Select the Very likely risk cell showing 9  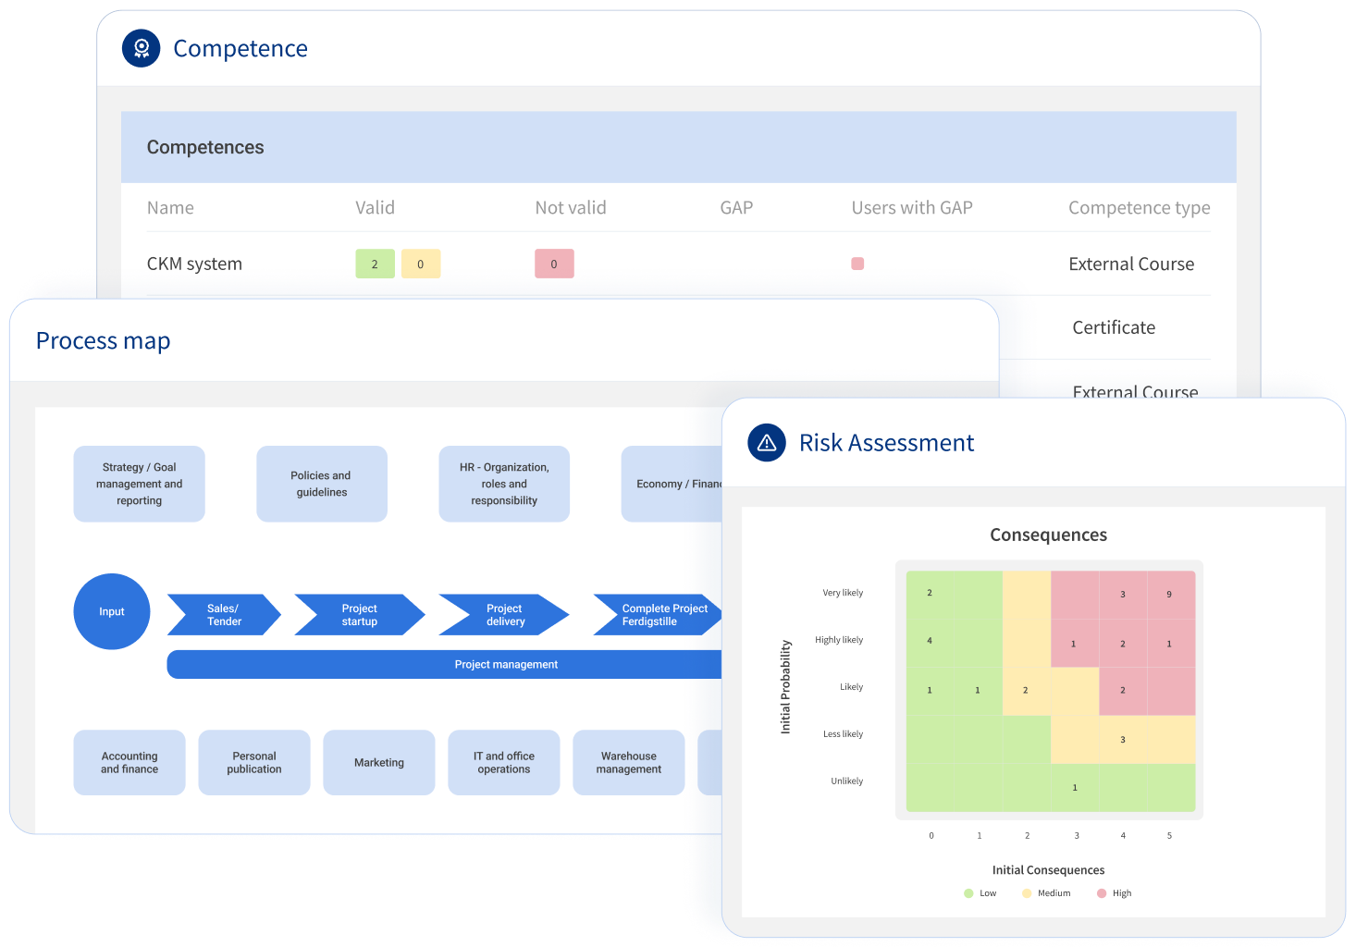click(x=1169, y=593)
